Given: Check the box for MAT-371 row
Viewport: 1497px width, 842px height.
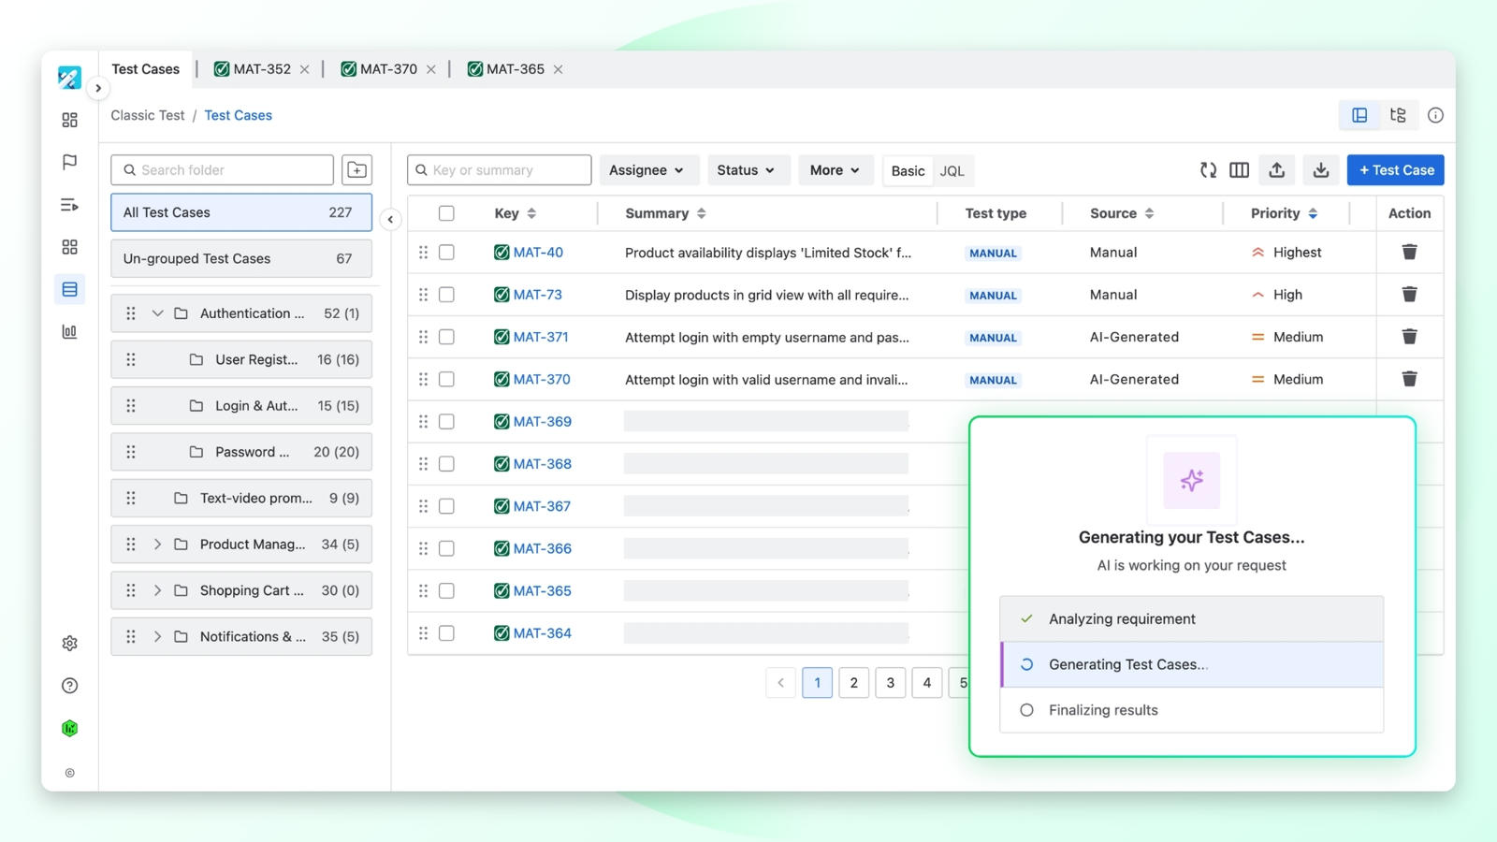Looking at the screenshot, I should (x=446, y=337).
